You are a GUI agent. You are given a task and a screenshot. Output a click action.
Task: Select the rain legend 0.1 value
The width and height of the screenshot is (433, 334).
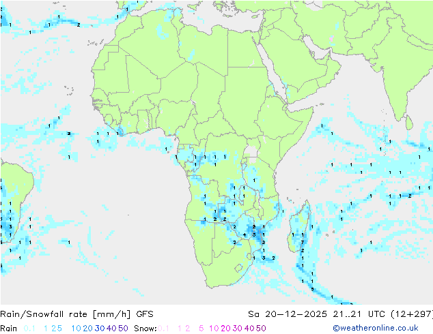tap(29, 329)
